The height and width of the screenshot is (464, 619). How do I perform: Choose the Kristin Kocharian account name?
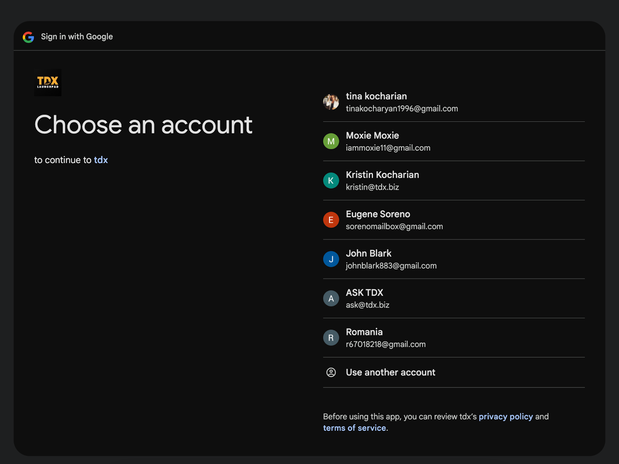pyautogui.click(x=383, y=175)
